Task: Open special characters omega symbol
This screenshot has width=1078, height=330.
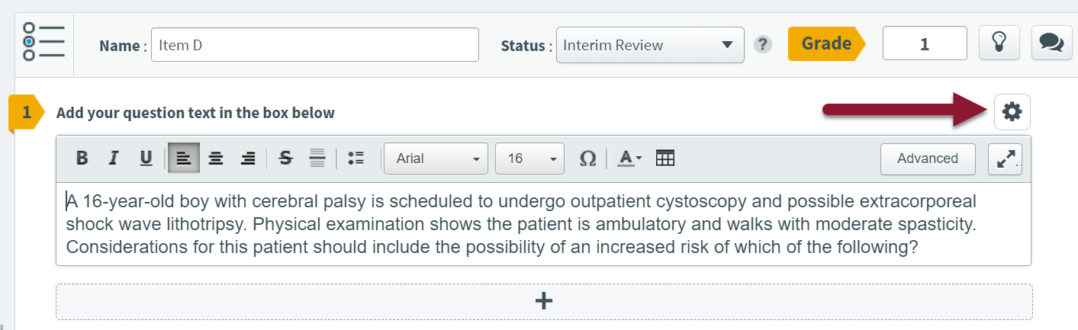Action: 587,159
